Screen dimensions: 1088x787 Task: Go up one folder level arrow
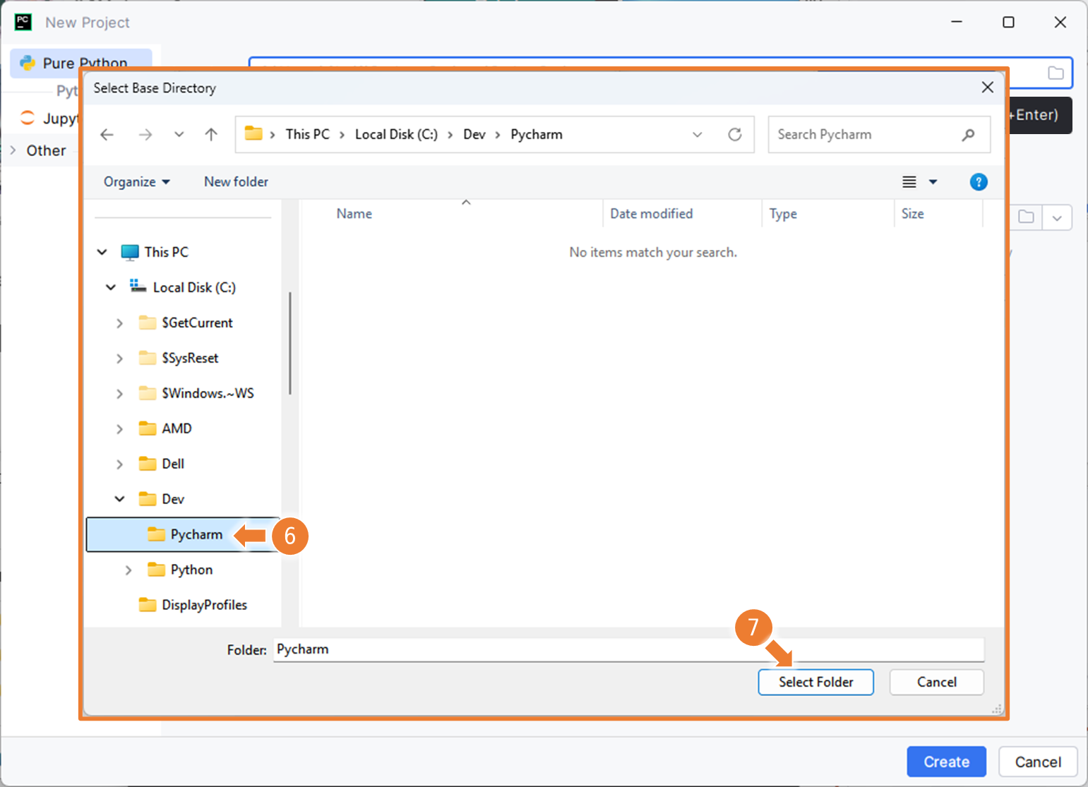tap(211, 134)
